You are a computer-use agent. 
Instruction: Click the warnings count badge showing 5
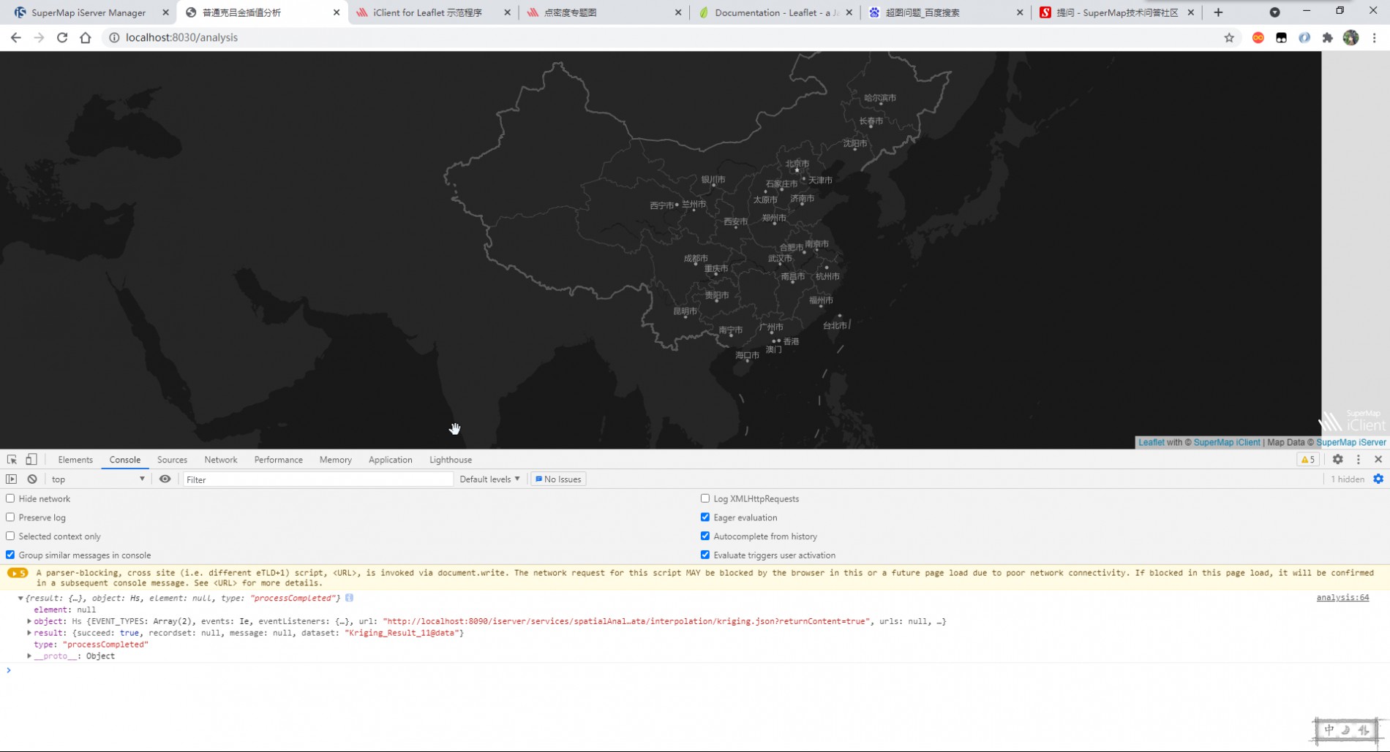(1307, 460)
